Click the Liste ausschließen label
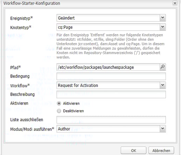181x155 pixels. coord(27,120)
